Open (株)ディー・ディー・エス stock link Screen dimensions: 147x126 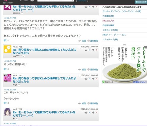pyautogui.click(x=114, y=35)
